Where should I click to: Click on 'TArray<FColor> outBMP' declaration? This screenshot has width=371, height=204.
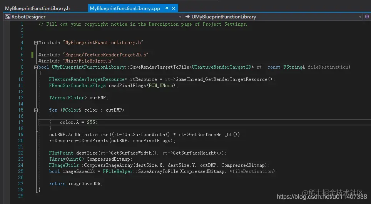[x=79, y=98]
